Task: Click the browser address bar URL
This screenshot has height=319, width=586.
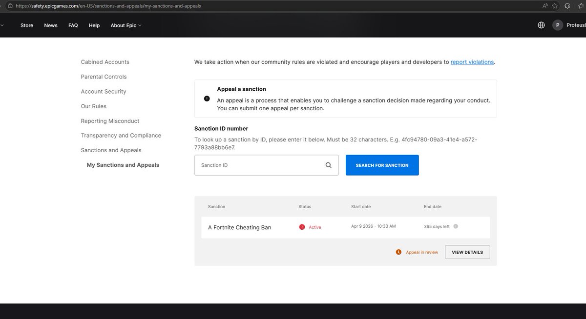Action: click(107, 6)
